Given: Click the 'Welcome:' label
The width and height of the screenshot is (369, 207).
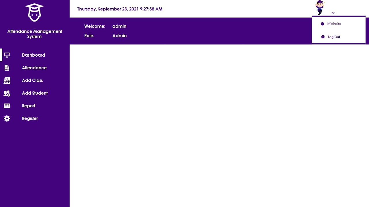Looking at the screenshot, I should [95, 26].
